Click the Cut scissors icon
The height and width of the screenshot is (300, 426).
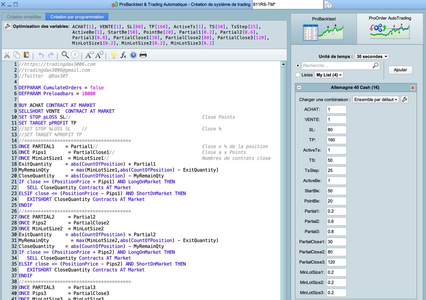pos(7,55)
